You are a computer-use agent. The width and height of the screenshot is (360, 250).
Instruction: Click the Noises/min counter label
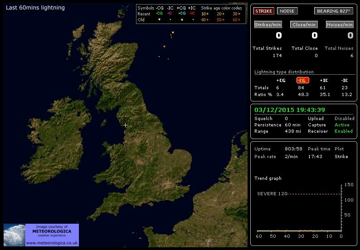click(340, 24)
